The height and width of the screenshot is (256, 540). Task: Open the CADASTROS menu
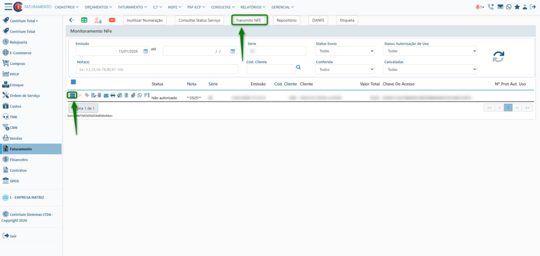66,7
